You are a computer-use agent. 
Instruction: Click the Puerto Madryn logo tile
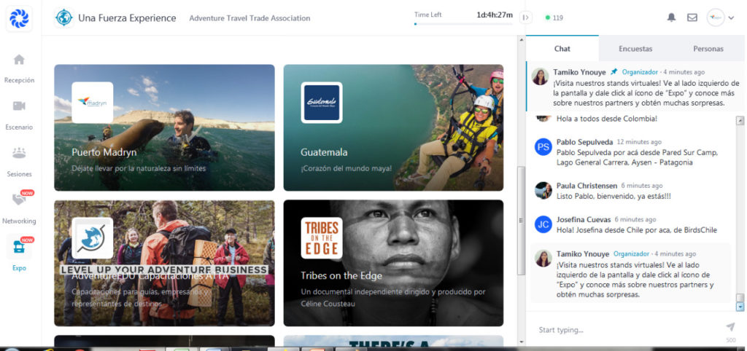pyautogui.click(x=93, y=102)
